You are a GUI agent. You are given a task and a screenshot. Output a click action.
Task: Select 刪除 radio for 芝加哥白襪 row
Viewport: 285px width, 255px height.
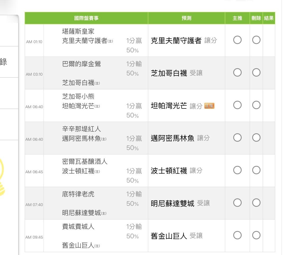(x=256, y=72)
